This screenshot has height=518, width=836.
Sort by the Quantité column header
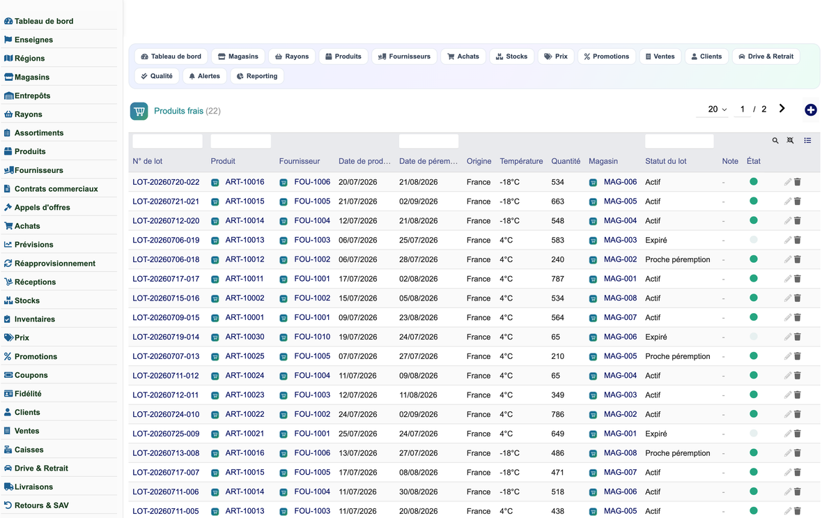pyautogui.click(x=566, y=161)
